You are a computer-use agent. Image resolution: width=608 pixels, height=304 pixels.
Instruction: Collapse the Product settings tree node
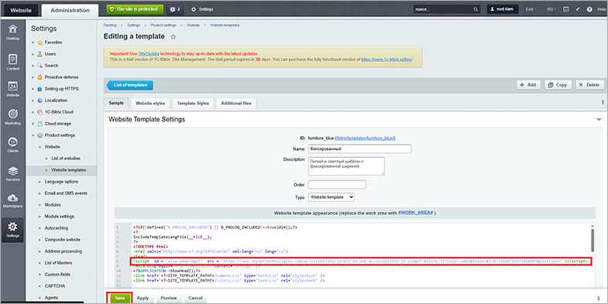pos(33,135)
